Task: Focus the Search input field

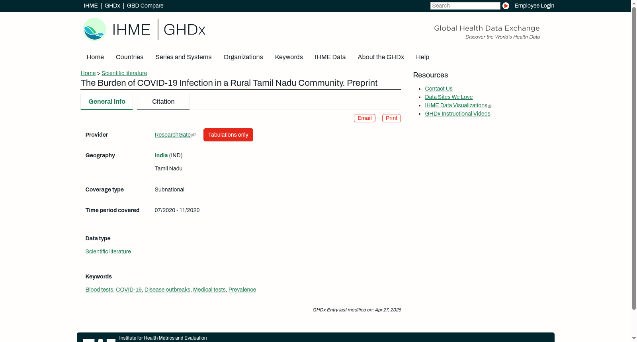Action: coord(465,6)
